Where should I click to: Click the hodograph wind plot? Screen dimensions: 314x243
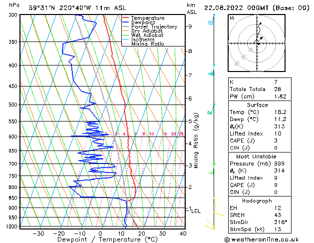(257, 43)
